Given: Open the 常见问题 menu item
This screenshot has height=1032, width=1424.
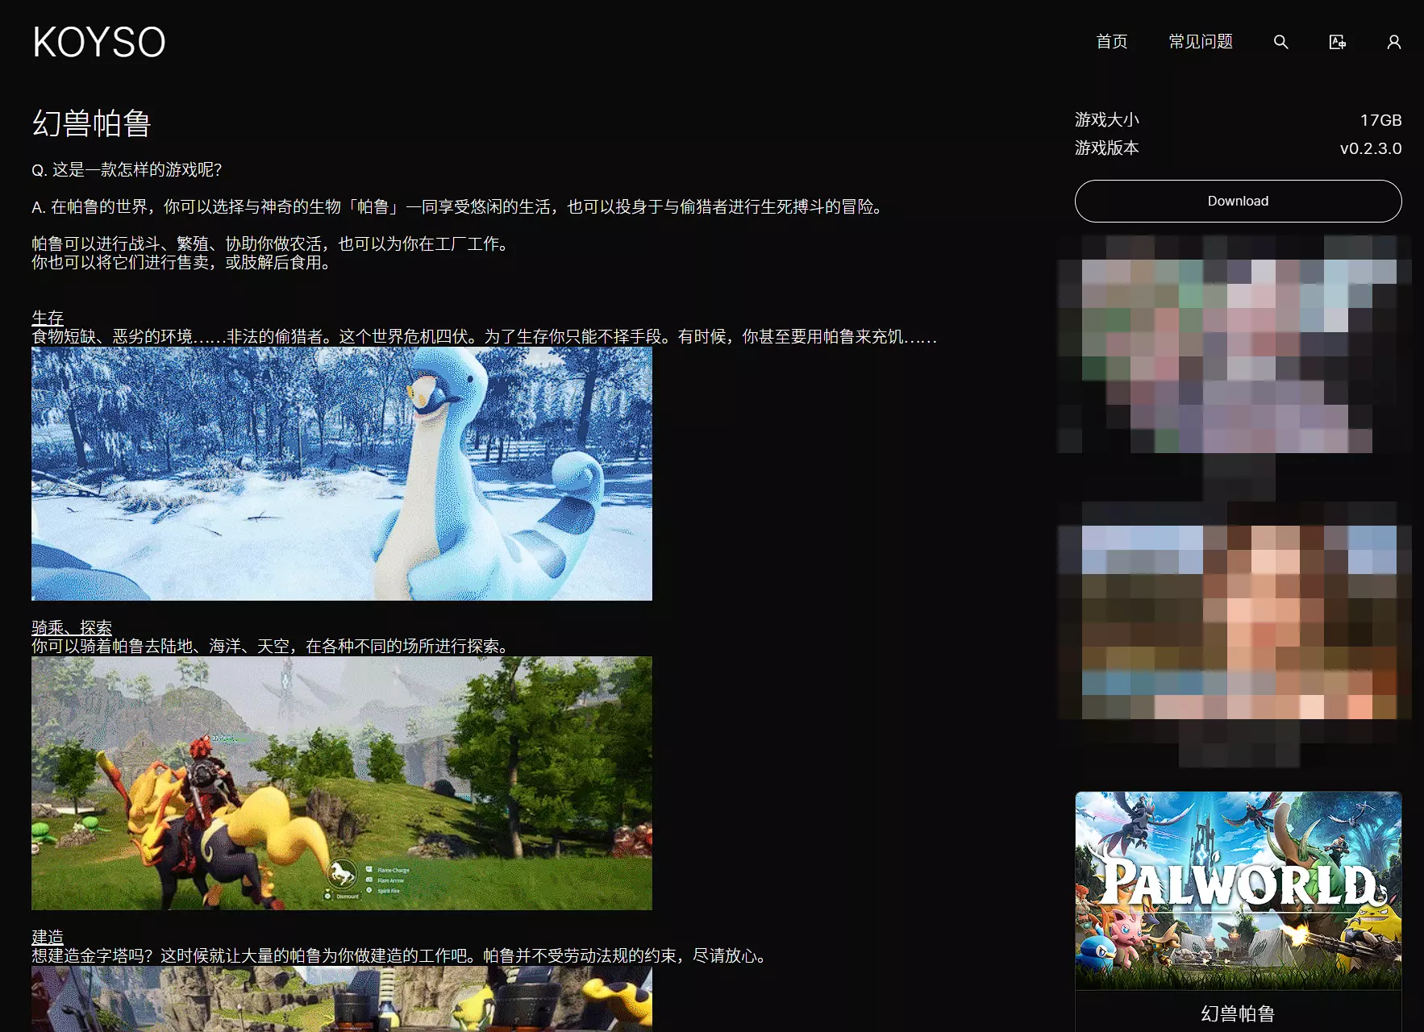Looking at the screenshot, I should click(x=1201, y=42).
